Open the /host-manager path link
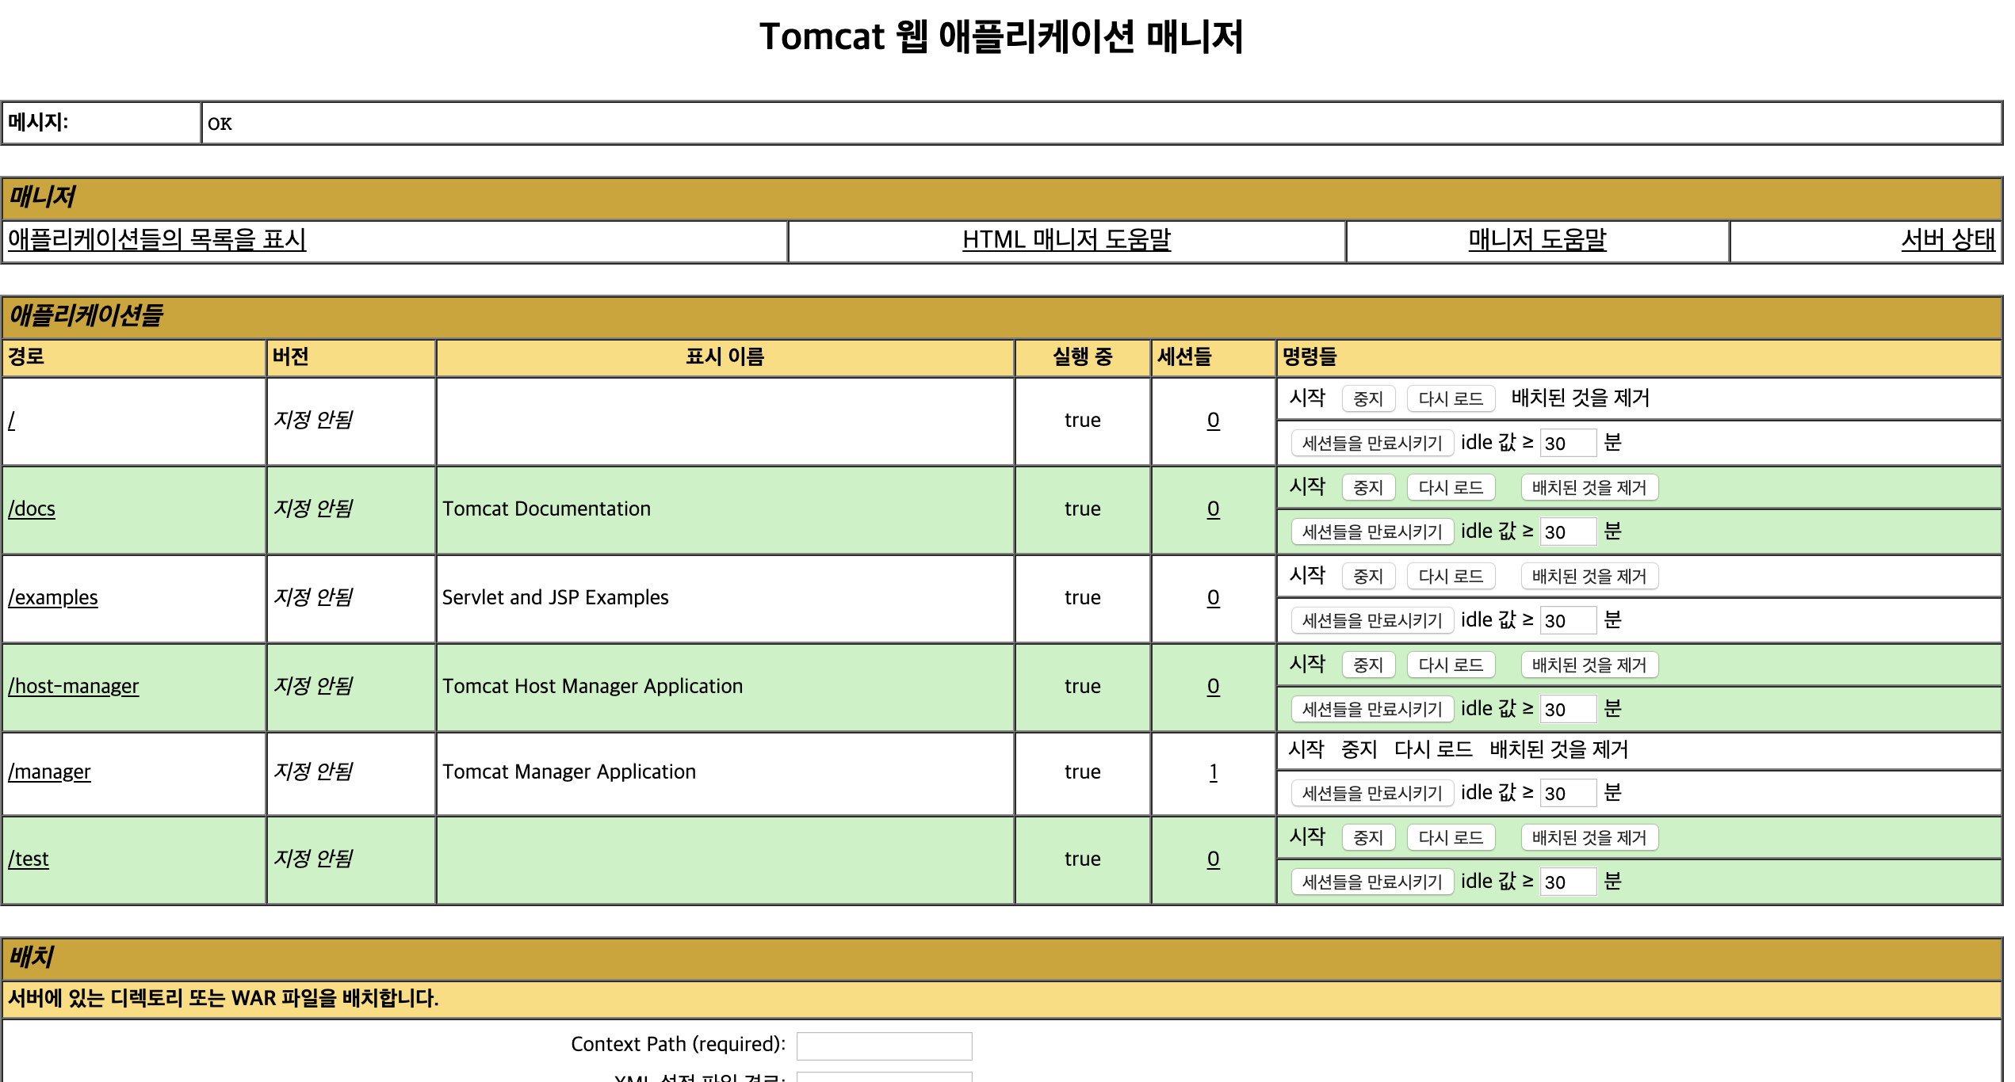The height and width of the screenshot is (1082, 2015). click(74, 686)
